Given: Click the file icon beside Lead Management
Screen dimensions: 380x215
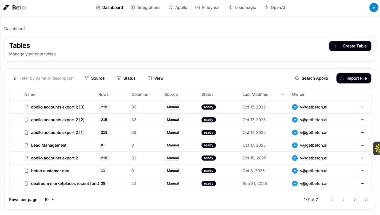Looking at the screenshot, I should 26,145.
